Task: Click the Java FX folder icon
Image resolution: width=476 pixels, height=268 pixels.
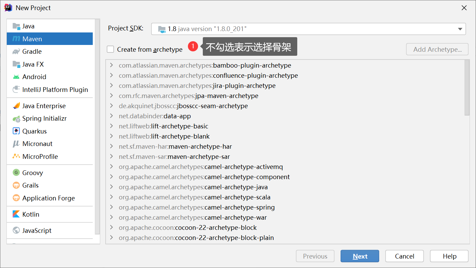Action: click(16, 64)
